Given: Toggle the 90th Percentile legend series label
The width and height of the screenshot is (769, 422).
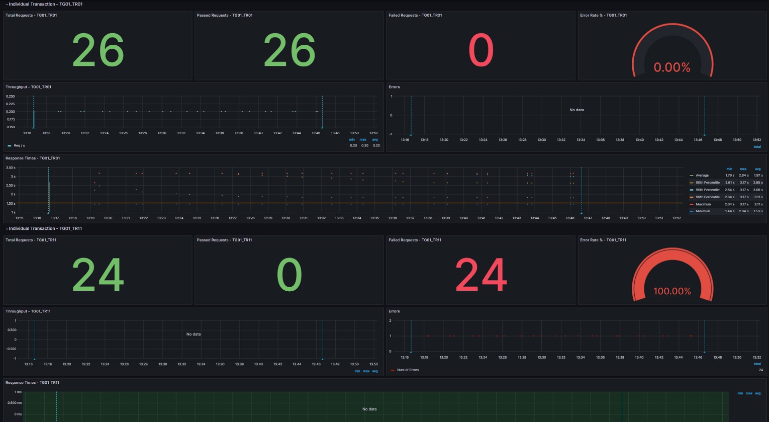Looking at the screenshot, I should click(x=708, y=183).
